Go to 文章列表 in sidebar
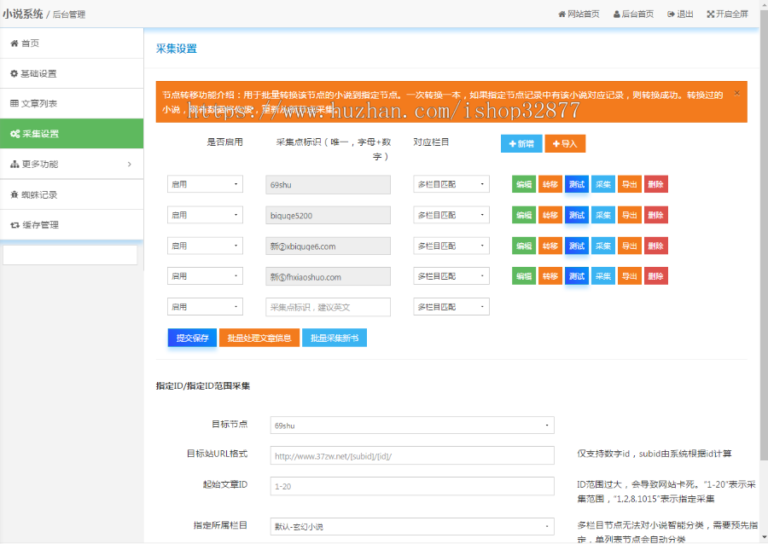Screen dimensions: 768x544 72,103
